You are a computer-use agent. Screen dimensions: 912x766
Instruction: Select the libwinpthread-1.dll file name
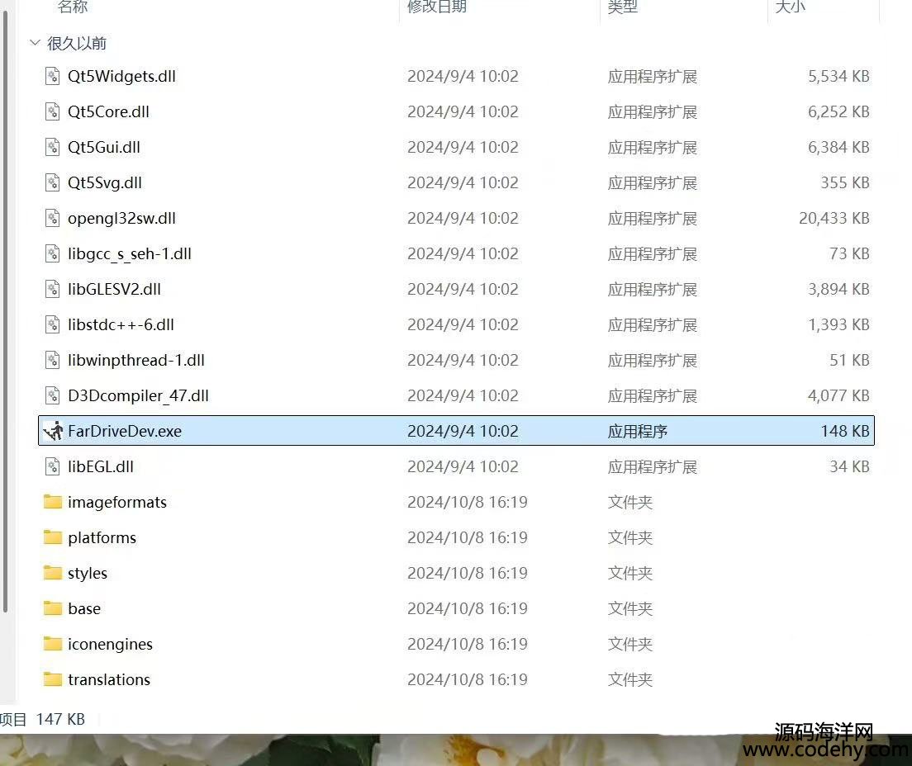[136, 360]
